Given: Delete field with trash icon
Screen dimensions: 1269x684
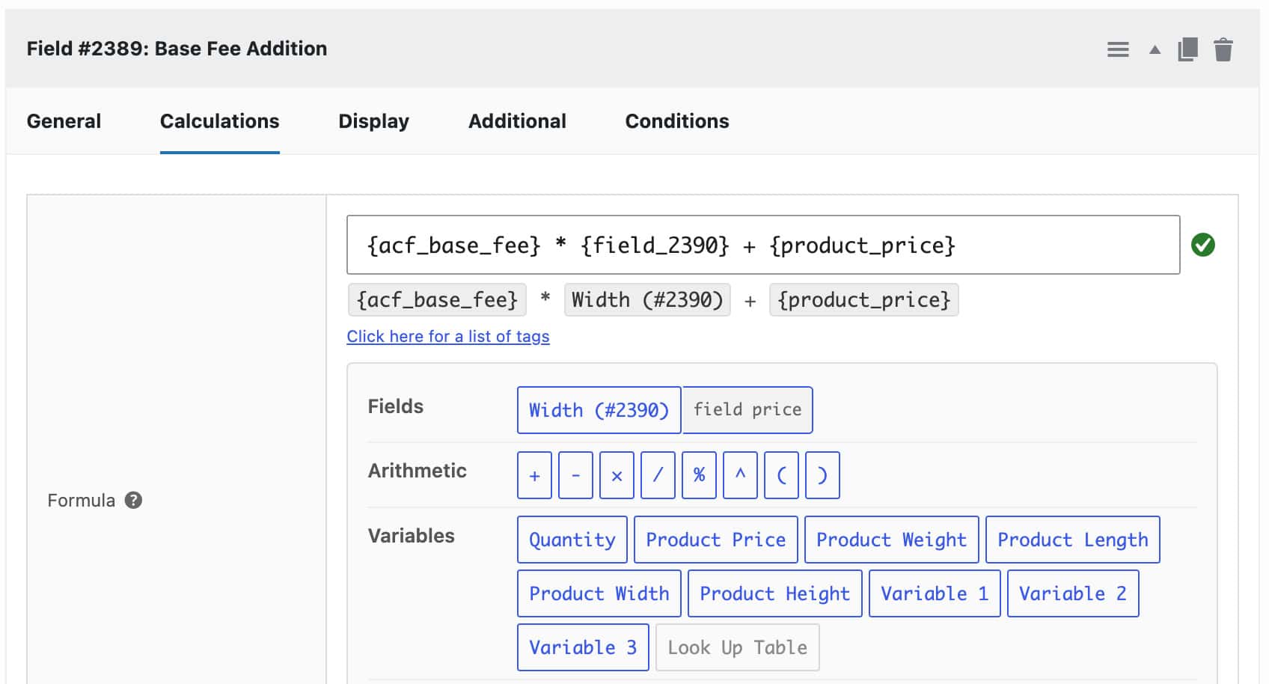Looking at the screenshot, I should coord(1223,49).
